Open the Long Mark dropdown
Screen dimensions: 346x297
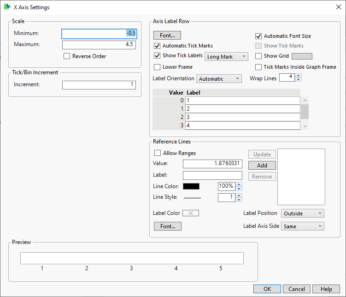coord(226,57)
